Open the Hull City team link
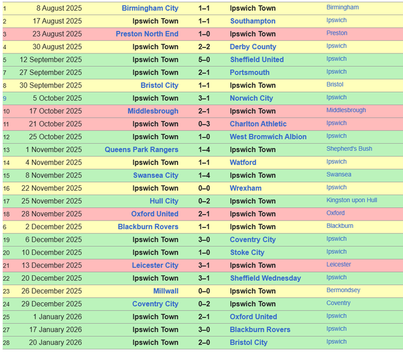Viewport: 403px width, 352px height. coord(164,201)
